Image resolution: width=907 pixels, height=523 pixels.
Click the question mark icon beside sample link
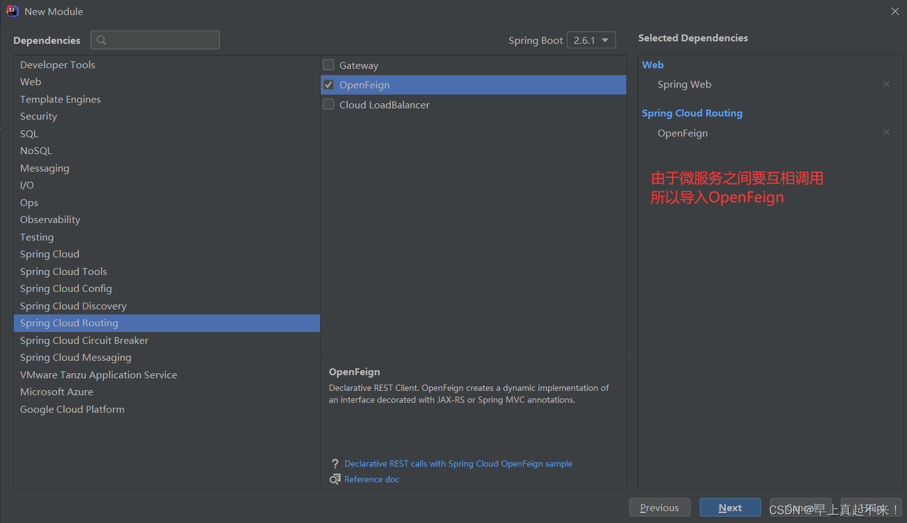[x=335, y=464]
